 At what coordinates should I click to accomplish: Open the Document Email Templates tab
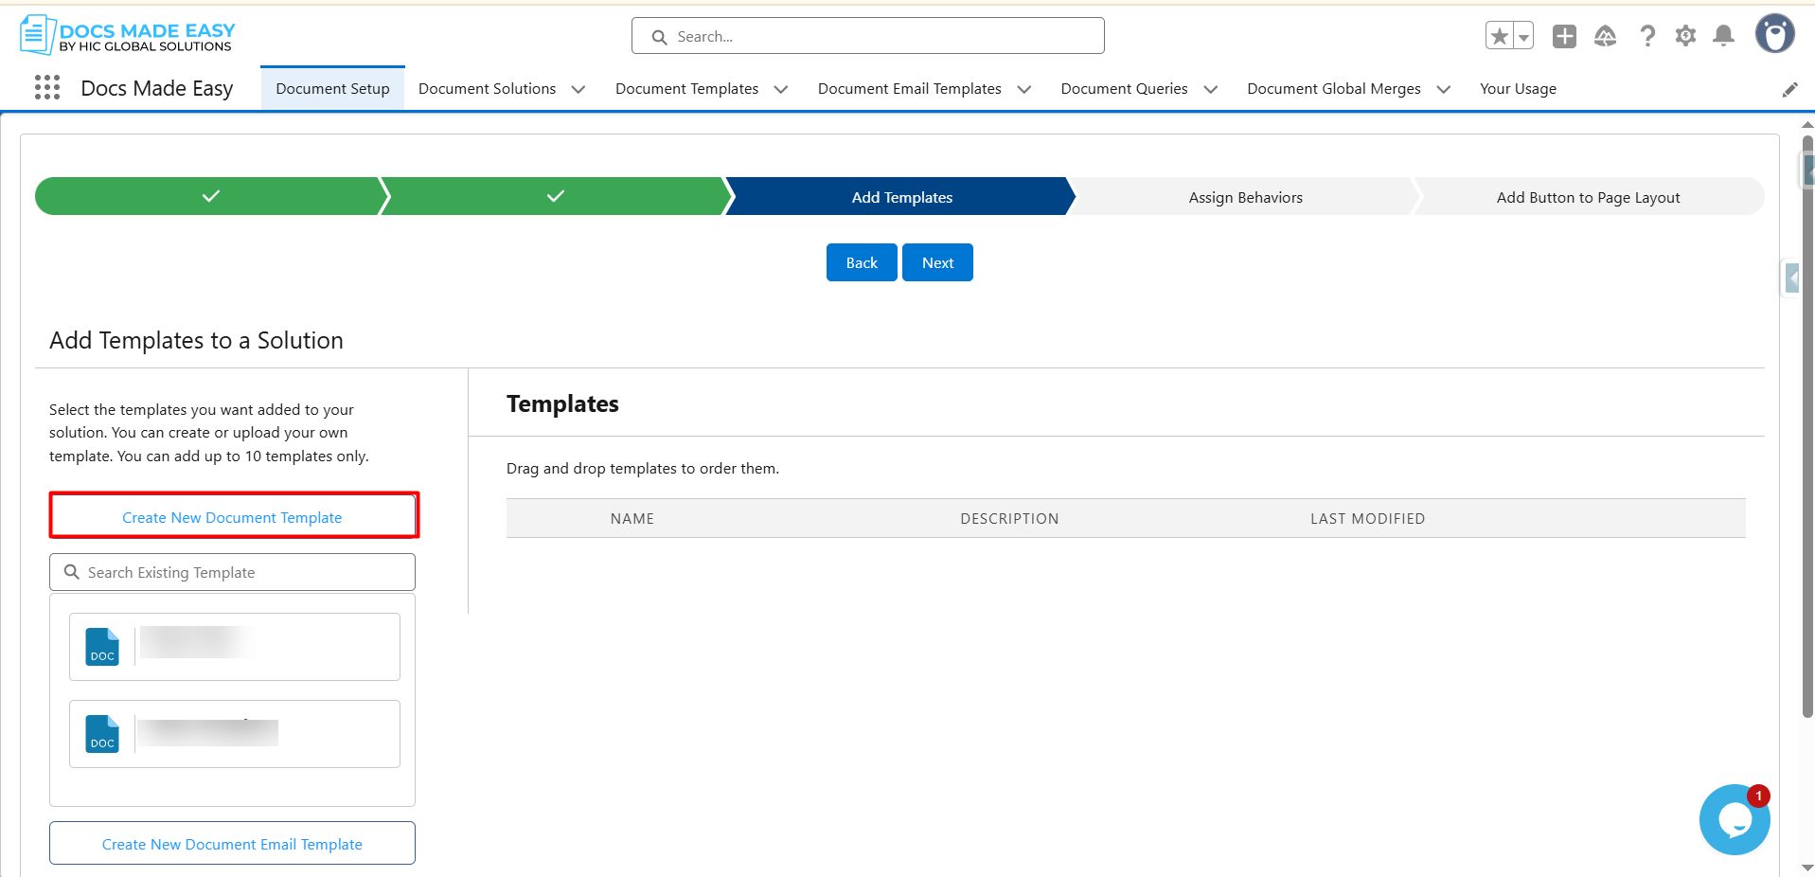pyautogui.click(x=910, y=88)
